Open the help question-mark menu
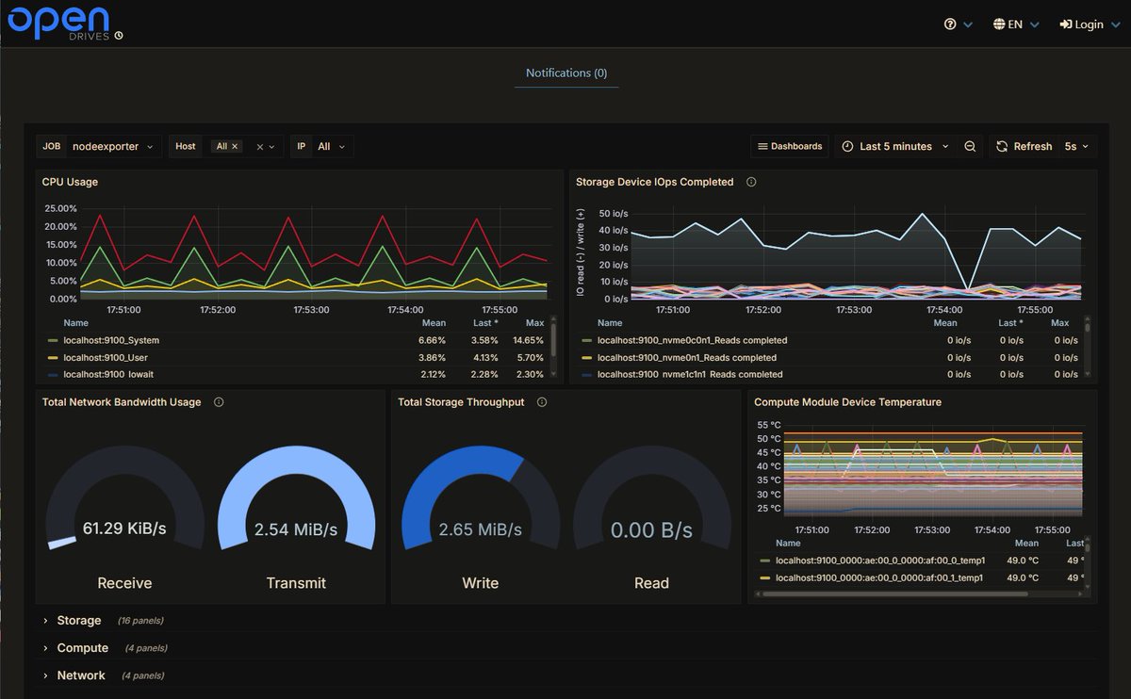 click(958, 24)
